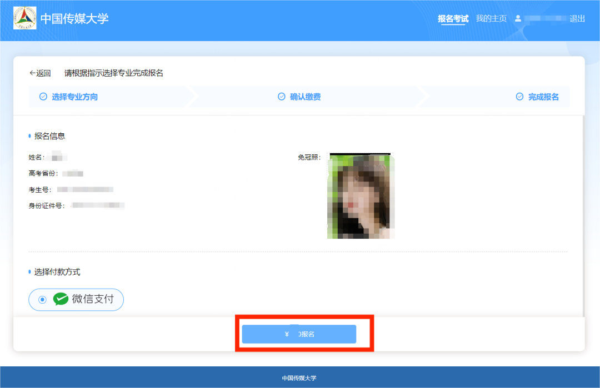Click the 选择专业方向 step label
This screenshot has height=388, width=600.
(74, 97)
